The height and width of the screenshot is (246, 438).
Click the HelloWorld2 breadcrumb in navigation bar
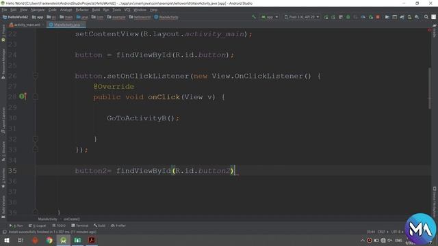coord(15,17)
